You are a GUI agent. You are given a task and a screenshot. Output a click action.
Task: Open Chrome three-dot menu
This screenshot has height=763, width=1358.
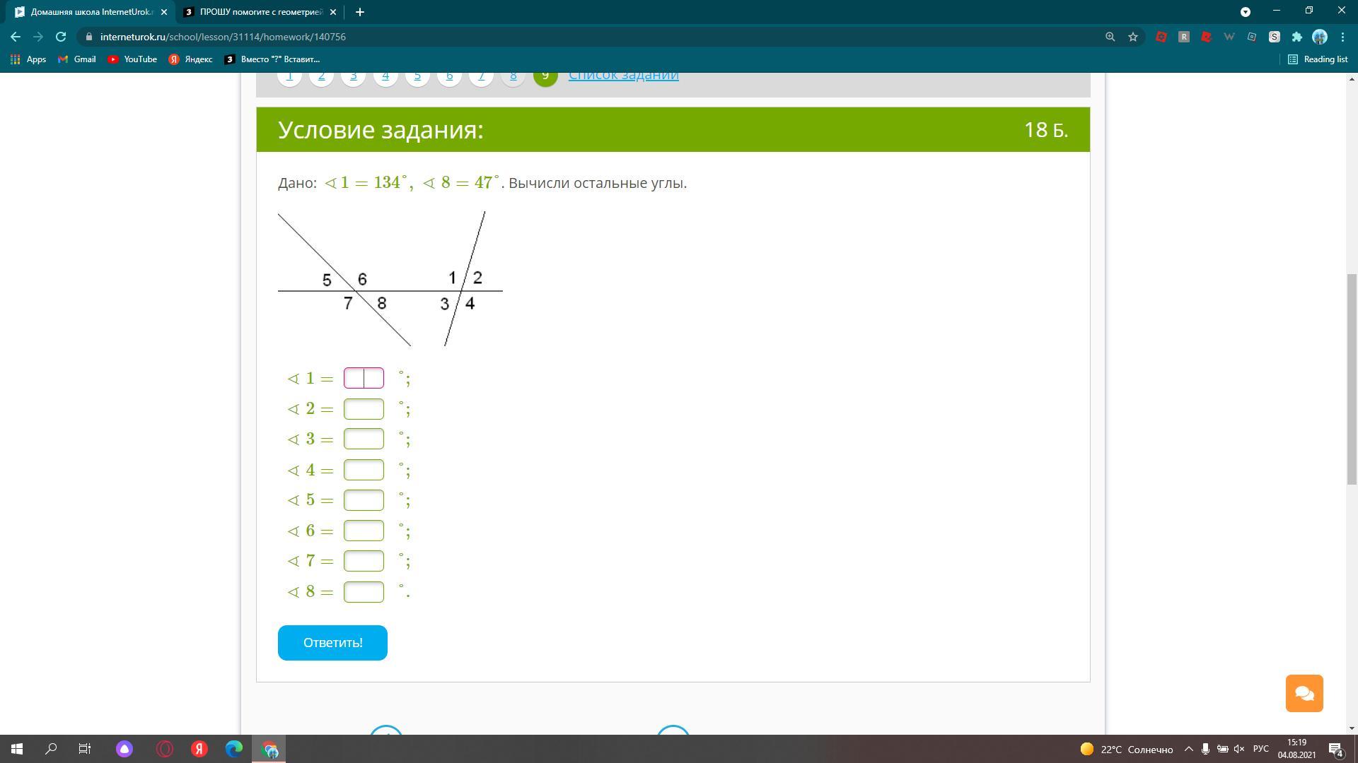pos(1342,37)
